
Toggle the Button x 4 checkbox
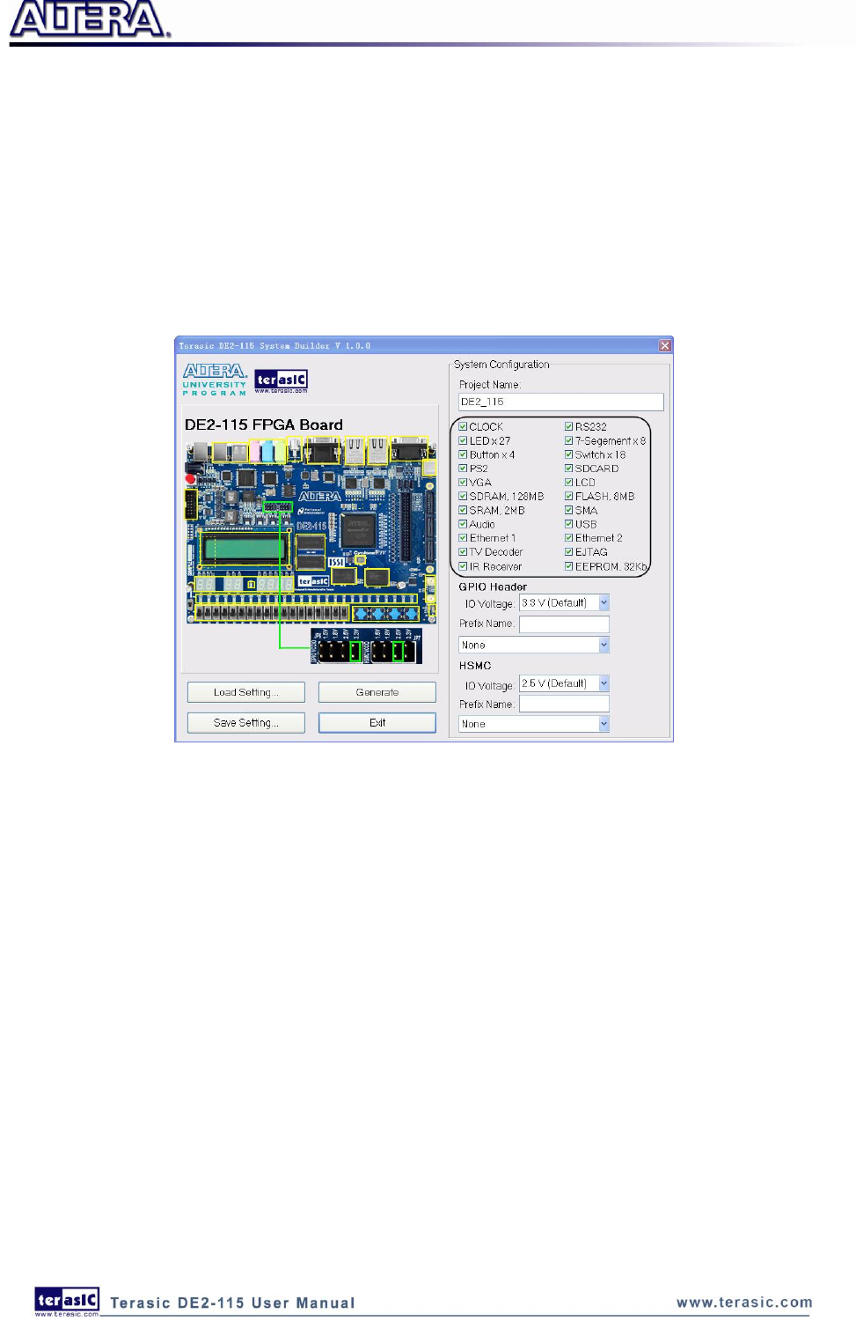[463, 455]
